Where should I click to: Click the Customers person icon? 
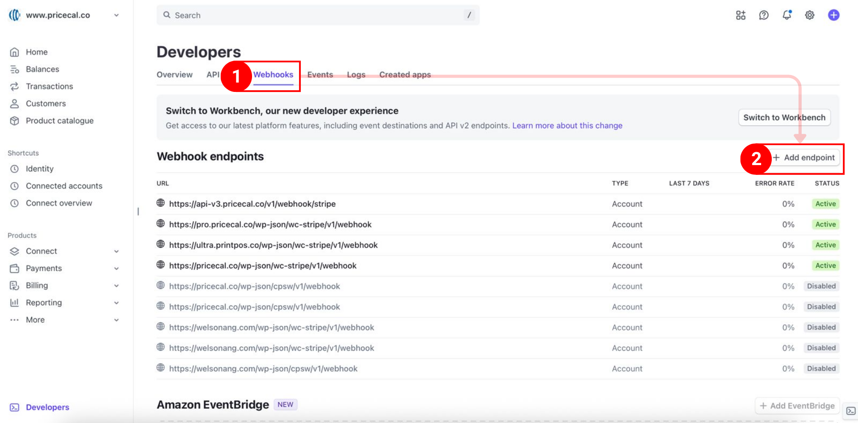pyautogui.click(x=15, y=104)
